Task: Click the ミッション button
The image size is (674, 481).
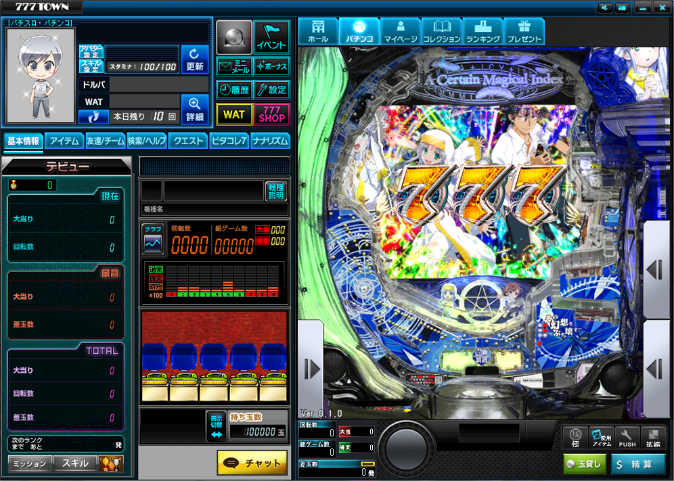Action: tap(30, 463)
